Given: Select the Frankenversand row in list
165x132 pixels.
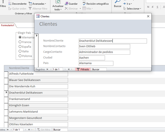Looking at the screenshot, I should 38,99.
